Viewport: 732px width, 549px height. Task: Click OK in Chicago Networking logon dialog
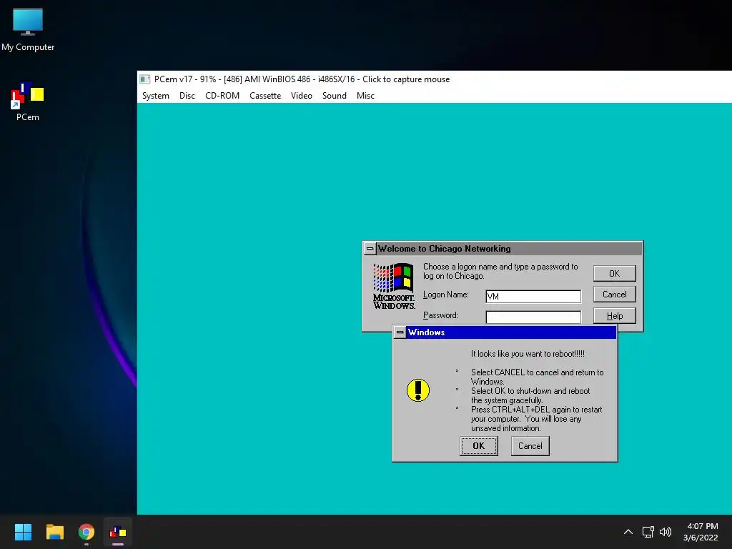pyautogui.click(x=614, y=274)
